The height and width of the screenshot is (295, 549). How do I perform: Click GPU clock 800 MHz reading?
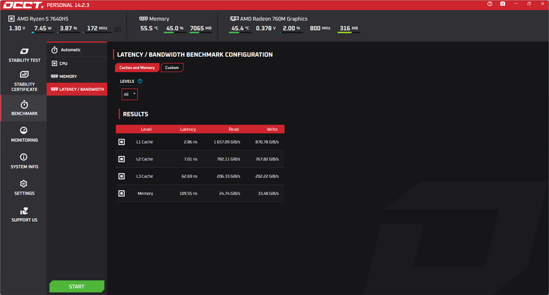[x=320, y=28]
